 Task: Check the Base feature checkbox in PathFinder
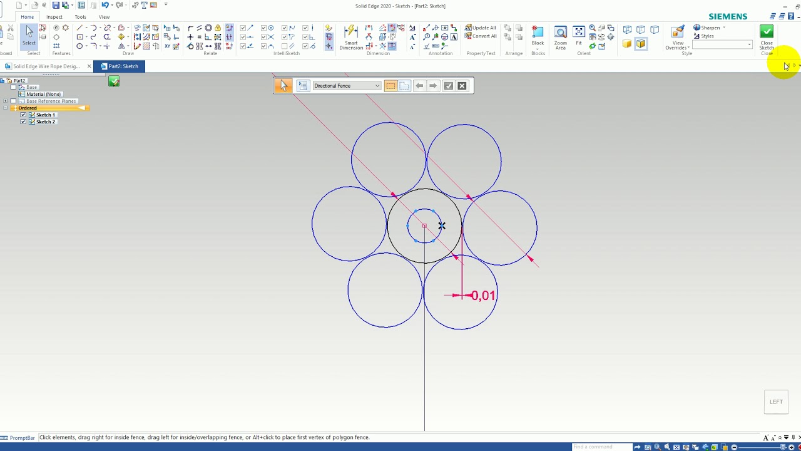click(13, 87)
